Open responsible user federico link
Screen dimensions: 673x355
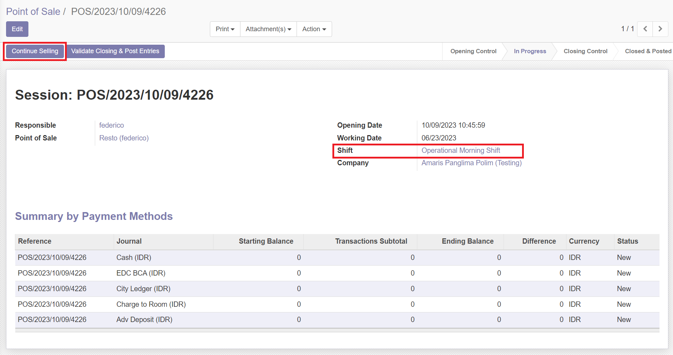click(x=112, y=125)
